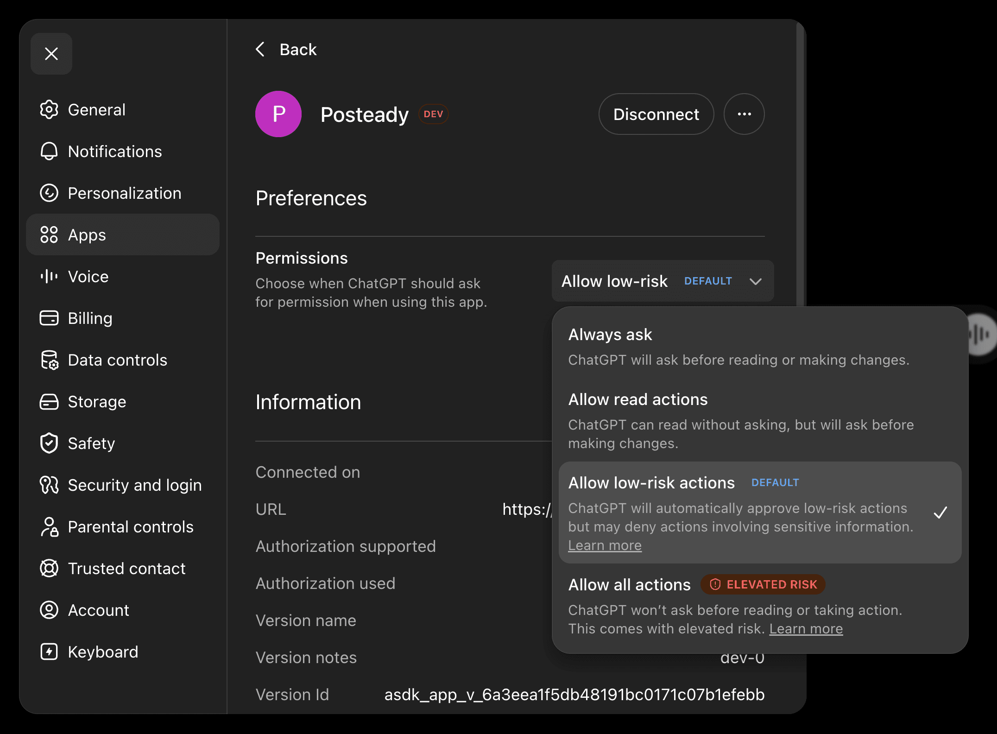Click the DEV badge next to Posteady
This screenshot has width=997, height=734.
tap(433, 114)
